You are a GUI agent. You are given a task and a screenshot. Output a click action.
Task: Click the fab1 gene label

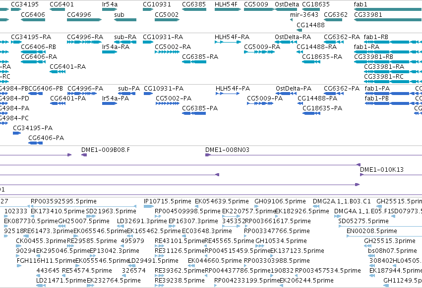click(x=361, y=4)
